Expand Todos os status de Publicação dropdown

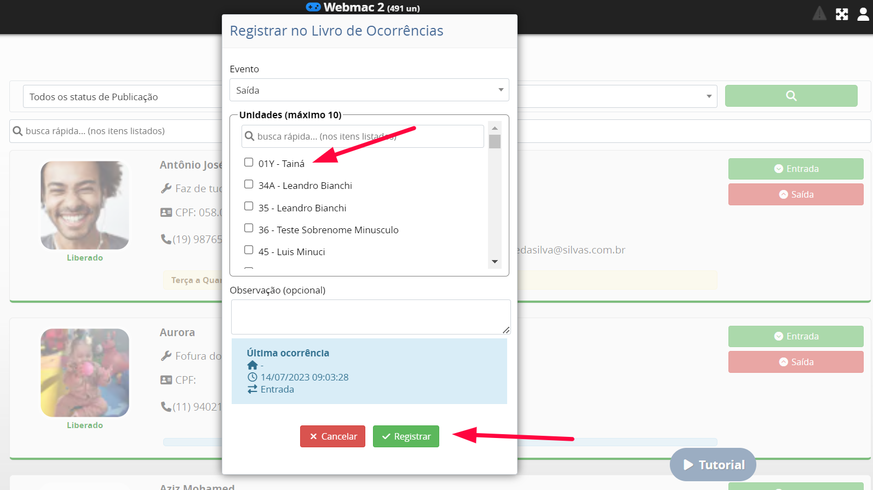coord(123,97)
